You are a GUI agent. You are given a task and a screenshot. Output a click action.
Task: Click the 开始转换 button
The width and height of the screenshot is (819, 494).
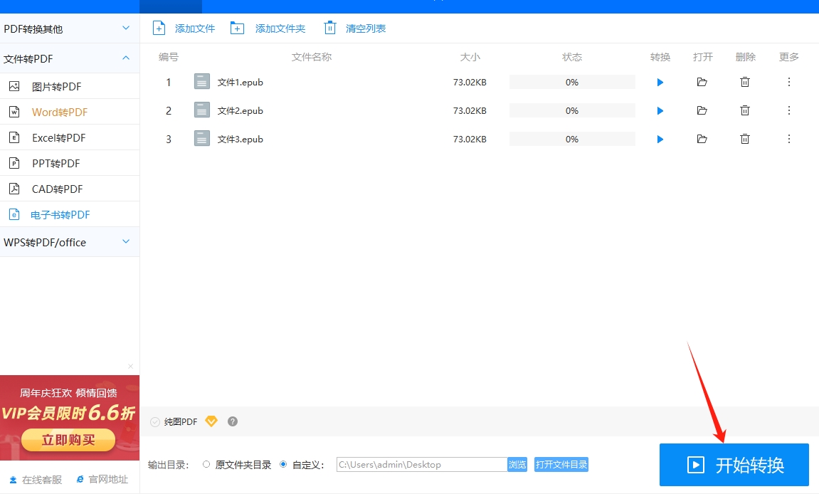(x=734, y=465)
